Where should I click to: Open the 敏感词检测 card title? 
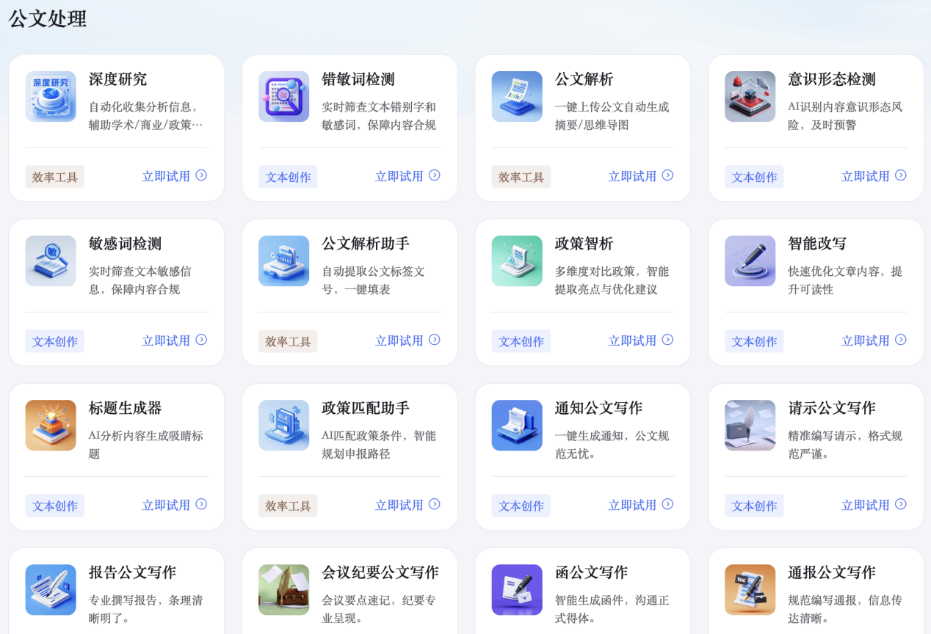[125, 244]
